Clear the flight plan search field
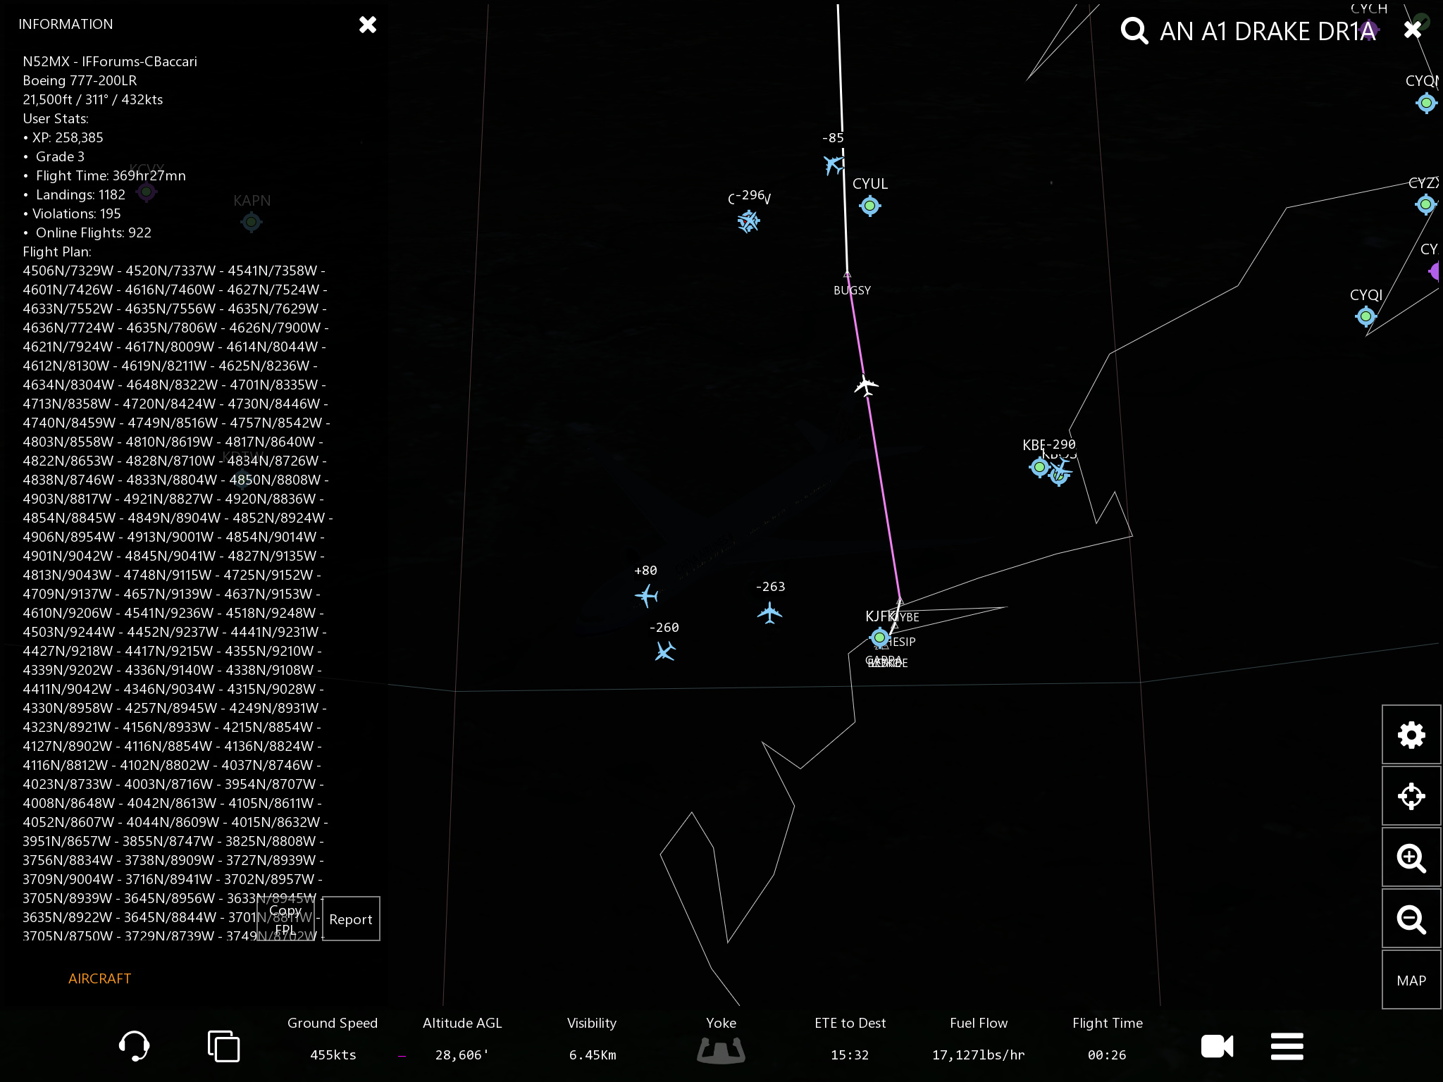The height and width of the screenshot is (1082, 1443). pos(1412,30)
